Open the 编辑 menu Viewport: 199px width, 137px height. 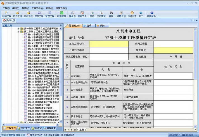click(16, 8)
